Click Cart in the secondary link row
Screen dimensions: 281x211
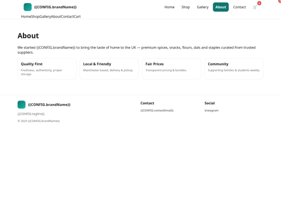[x=77, y=17]
